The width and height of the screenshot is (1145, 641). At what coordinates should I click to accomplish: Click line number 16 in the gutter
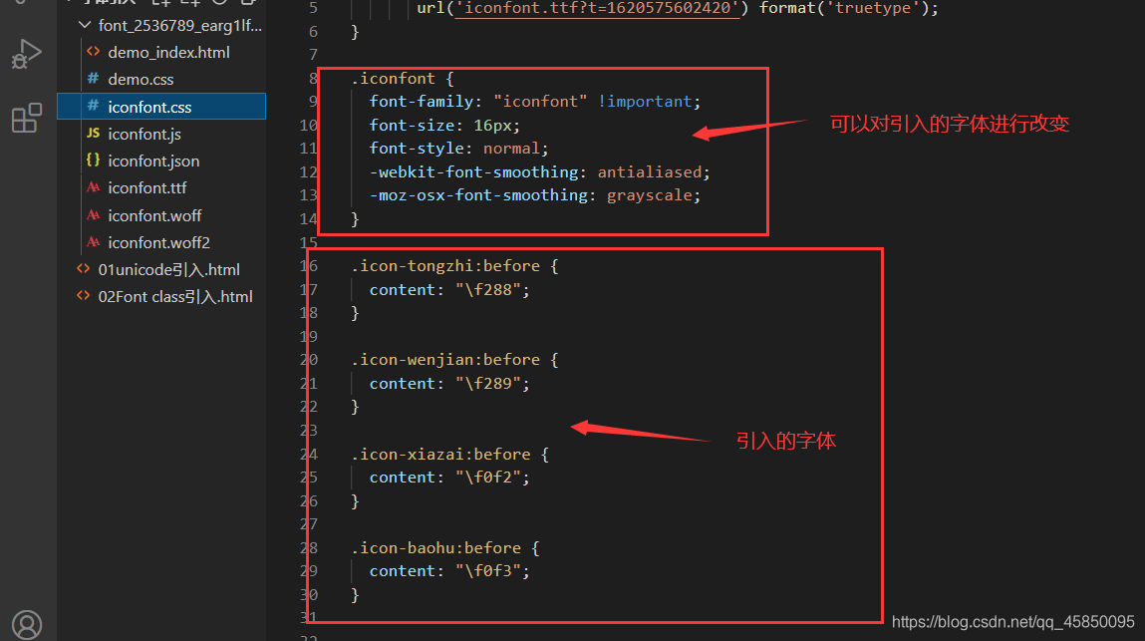click(x=308, y=266)
